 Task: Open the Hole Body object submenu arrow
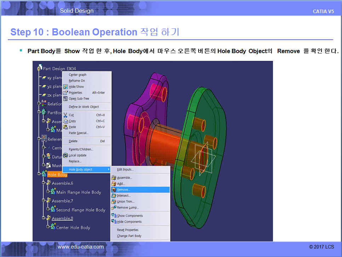point(109,170)
